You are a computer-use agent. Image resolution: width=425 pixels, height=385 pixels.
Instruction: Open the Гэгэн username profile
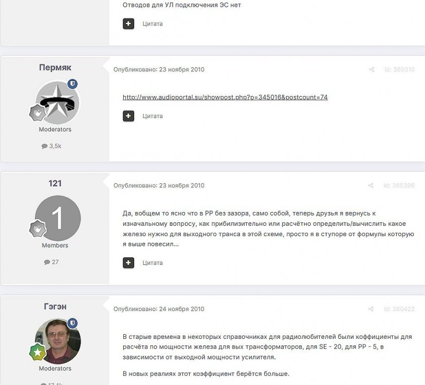tap(55, 306)
